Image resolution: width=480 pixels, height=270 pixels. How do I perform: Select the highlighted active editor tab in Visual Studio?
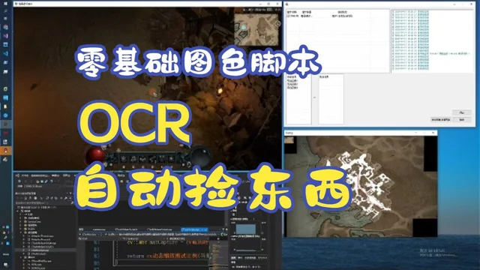[x=195, y=229]
